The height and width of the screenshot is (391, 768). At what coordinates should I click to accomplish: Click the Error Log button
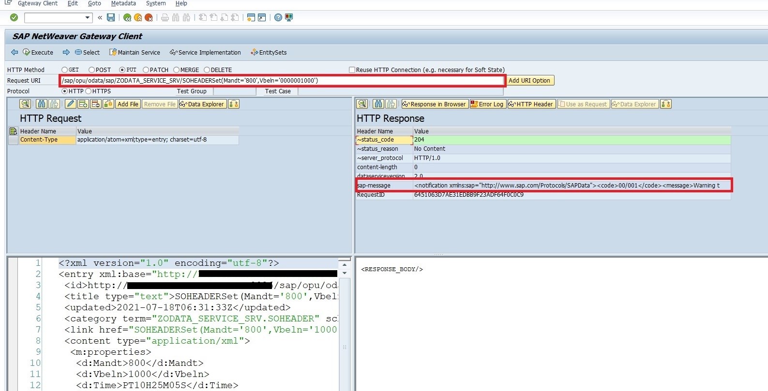pyautogui.click(x=488, y=104)
